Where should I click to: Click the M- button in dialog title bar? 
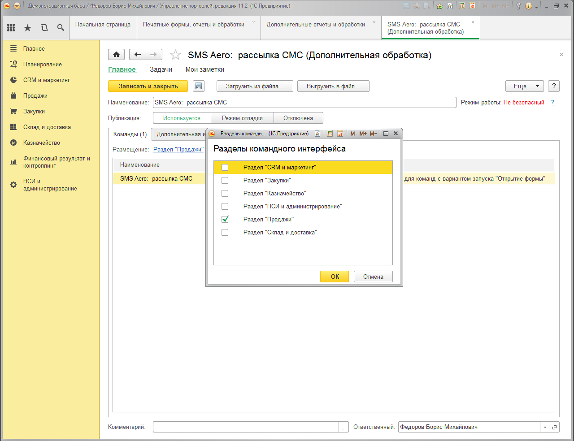(x=373, y=134)
